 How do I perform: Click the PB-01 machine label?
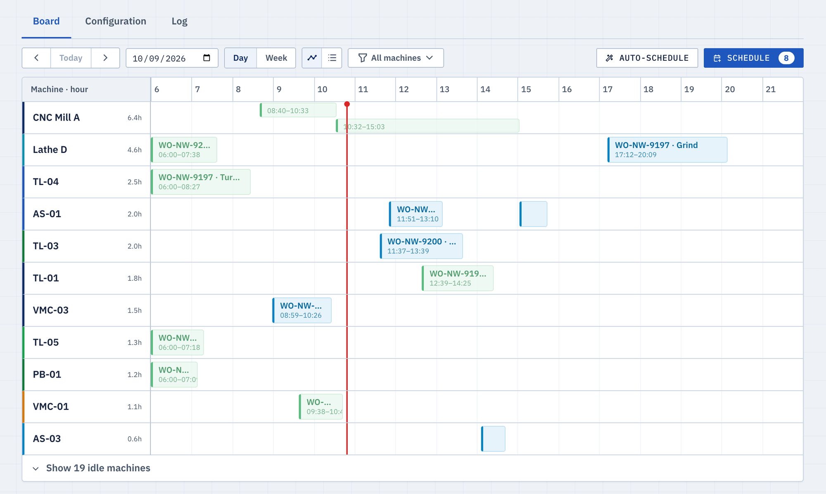tap(47, 375)
